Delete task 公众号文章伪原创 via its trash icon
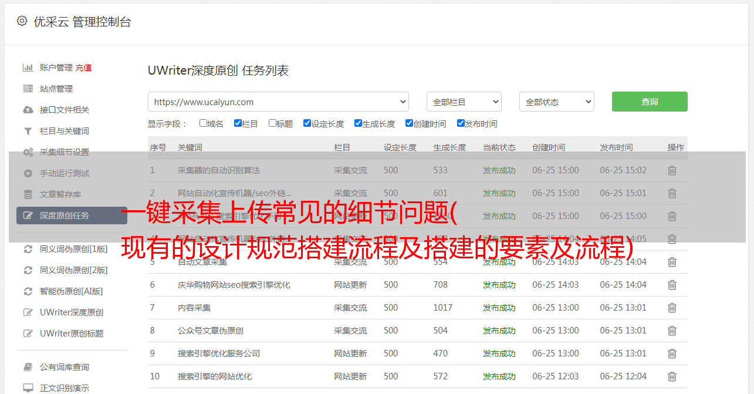This screenshot has height=394, width=754. click(672, 331)
